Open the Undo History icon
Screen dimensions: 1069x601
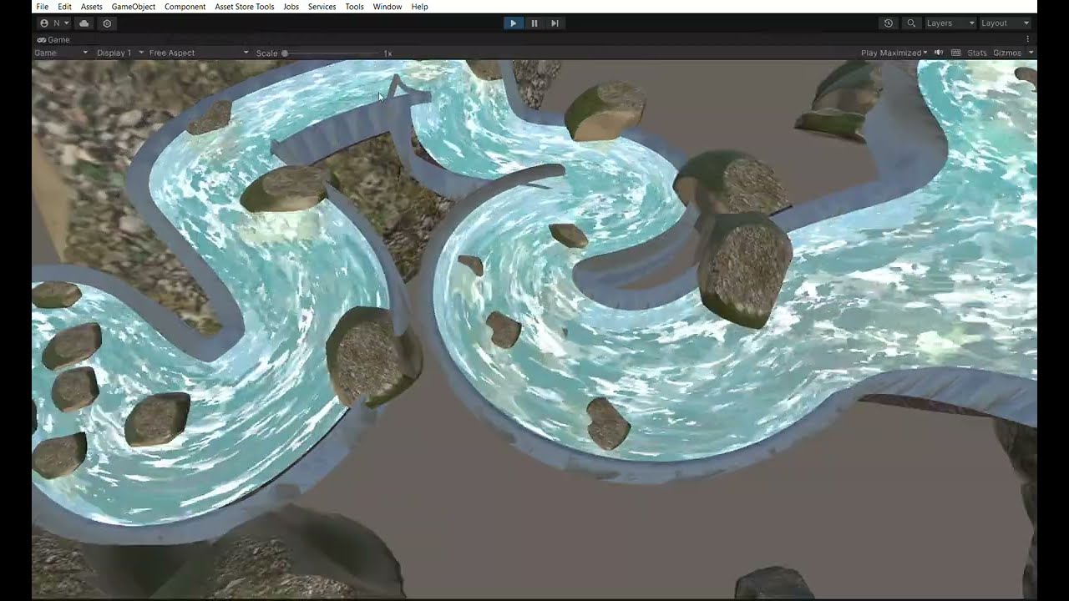888,23
